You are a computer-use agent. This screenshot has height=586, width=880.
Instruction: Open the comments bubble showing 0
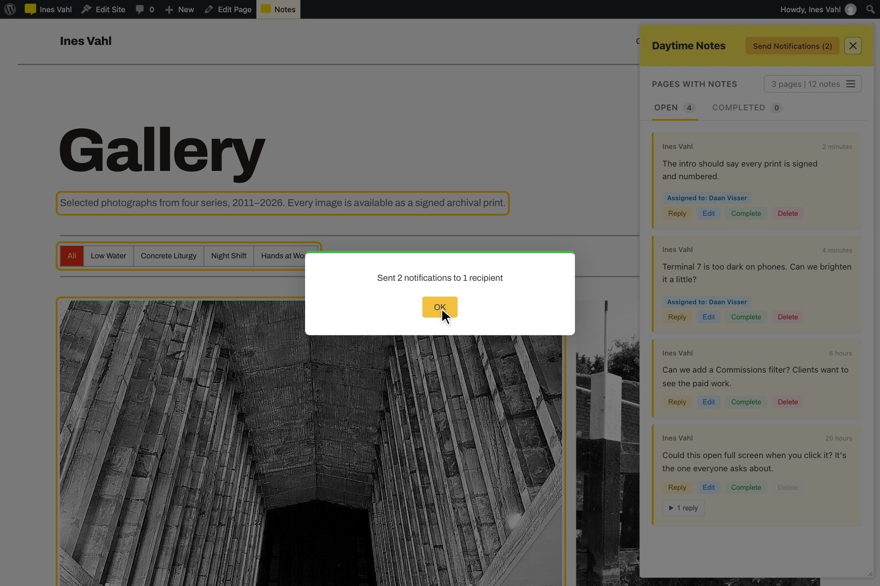point(145,9)
